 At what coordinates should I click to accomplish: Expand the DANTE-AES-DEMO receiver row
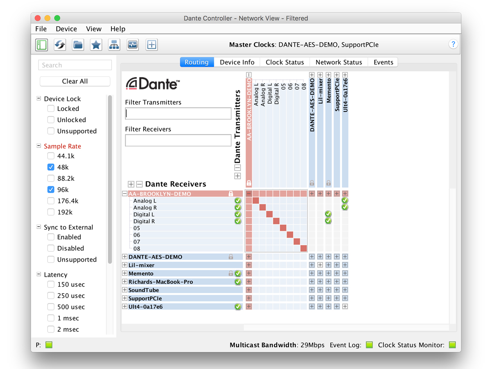pos(124,257)
